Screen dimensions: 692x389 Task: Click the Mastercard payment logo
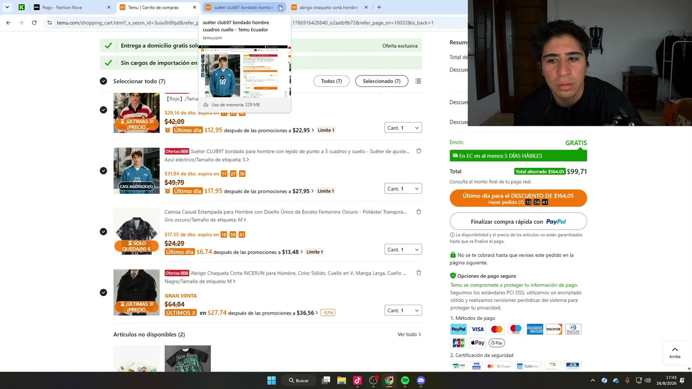pos(497,329)
